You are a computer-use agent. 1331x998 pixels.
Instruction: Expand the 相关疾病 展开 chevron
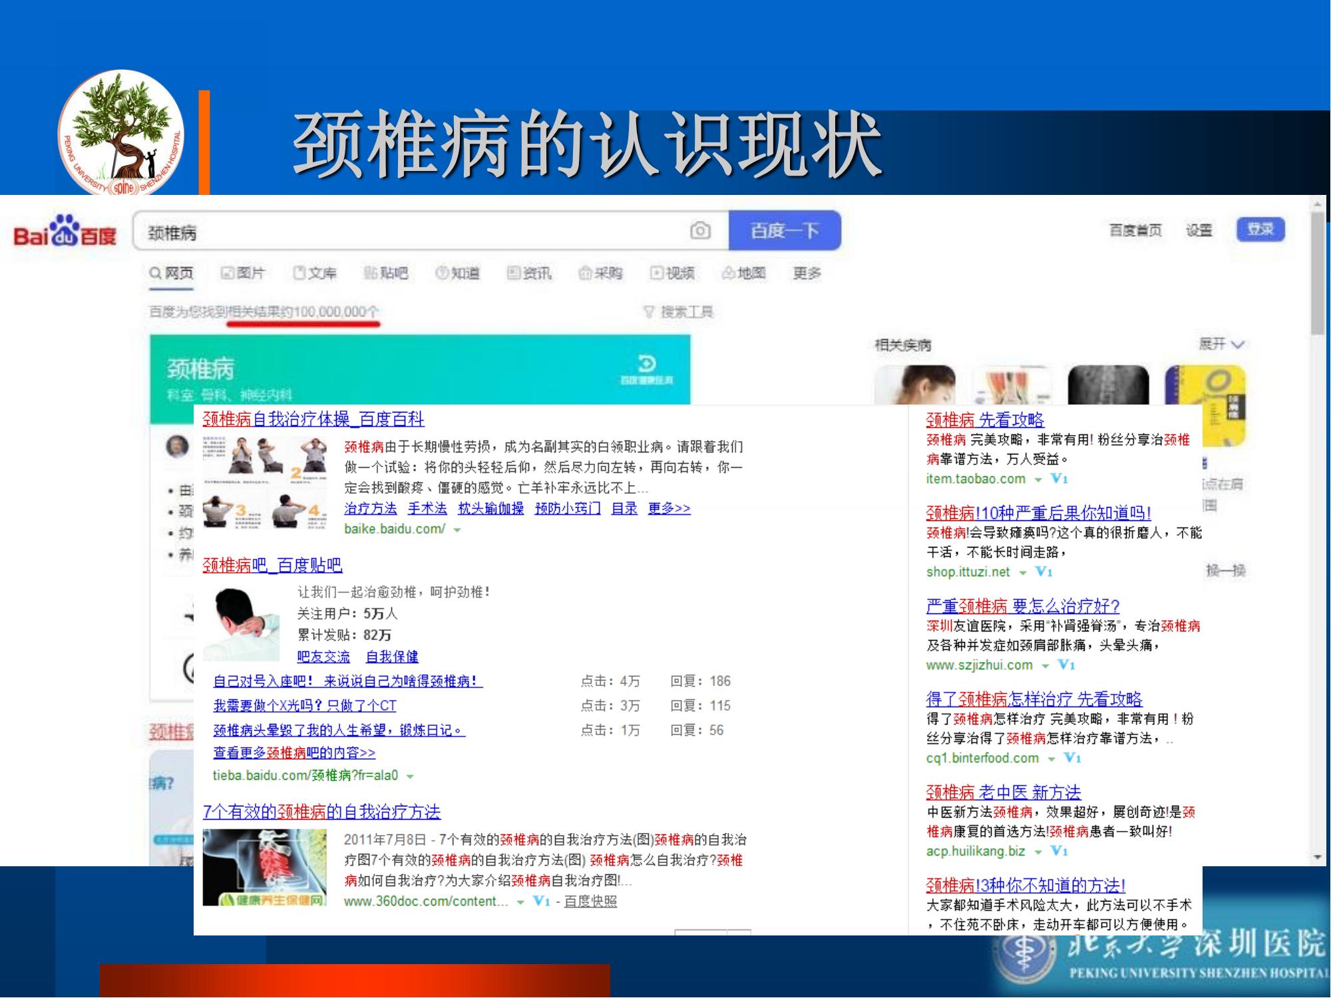1237,345
